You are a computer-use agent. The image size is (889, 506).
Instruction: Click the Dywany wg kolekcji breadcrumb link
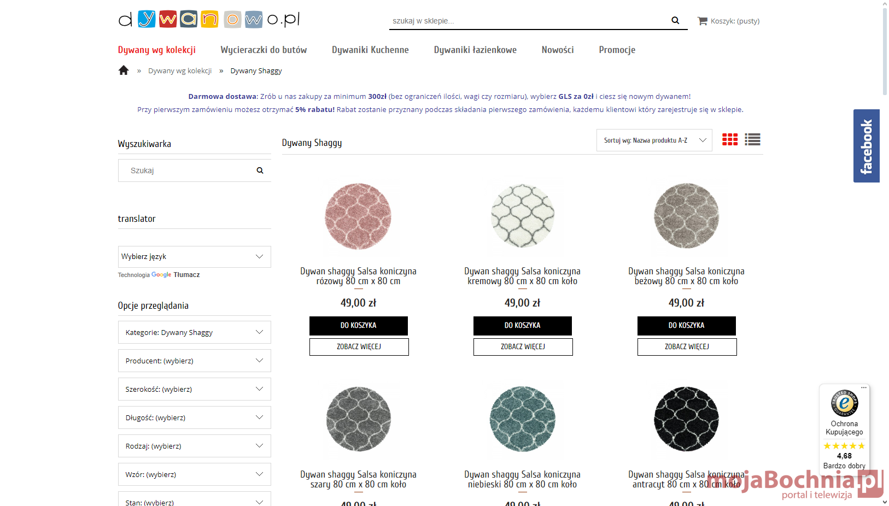pyautogui.click(x=180, y=71)
